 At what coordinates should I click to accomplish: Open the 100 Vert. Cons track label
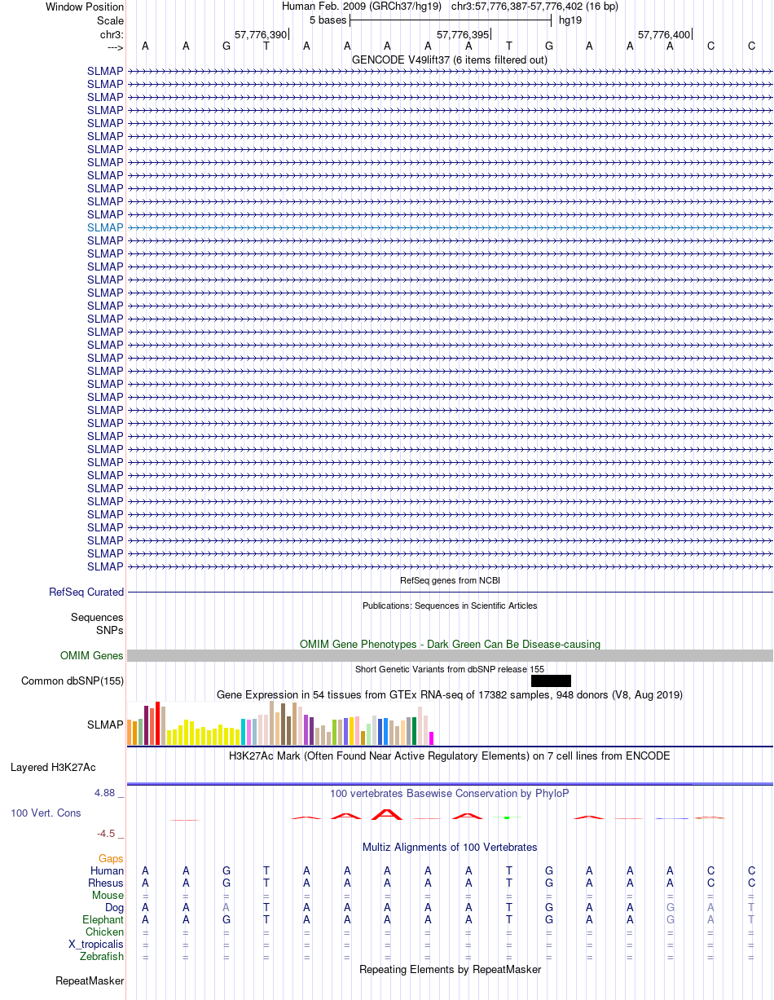click(46, 813)
